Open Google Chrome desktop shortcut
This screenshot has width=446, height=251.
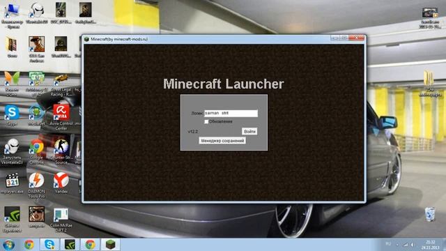36,152
